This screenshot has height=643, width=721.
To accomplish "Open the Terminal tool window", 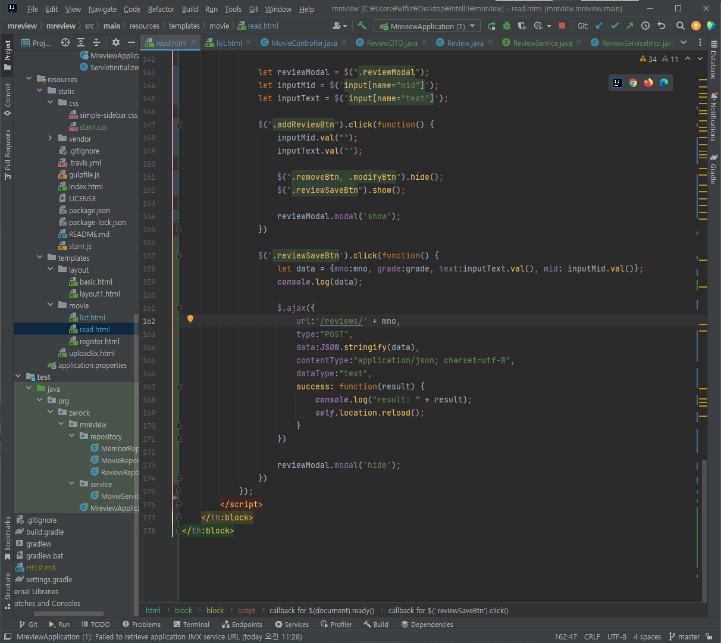I will 192,625.
